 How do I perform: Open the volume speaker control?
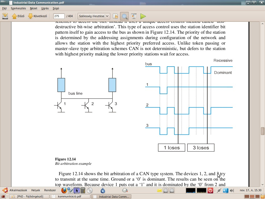click(232, 190)
